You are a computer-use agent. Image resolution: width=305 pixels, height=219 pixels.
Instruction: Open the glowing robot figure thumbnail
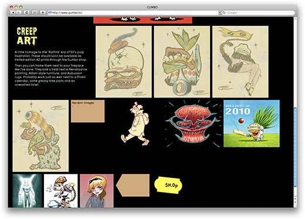[x=27, y=191]
